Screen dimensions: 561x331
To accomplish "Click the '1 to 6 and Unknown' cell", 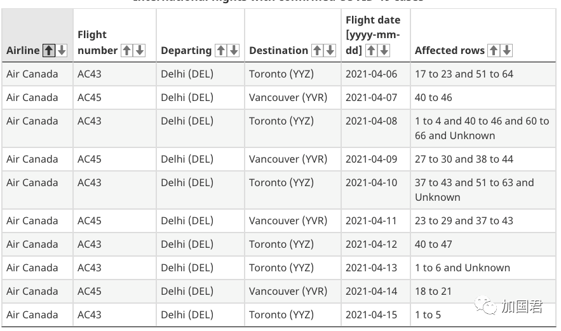I will coord(483,267).
